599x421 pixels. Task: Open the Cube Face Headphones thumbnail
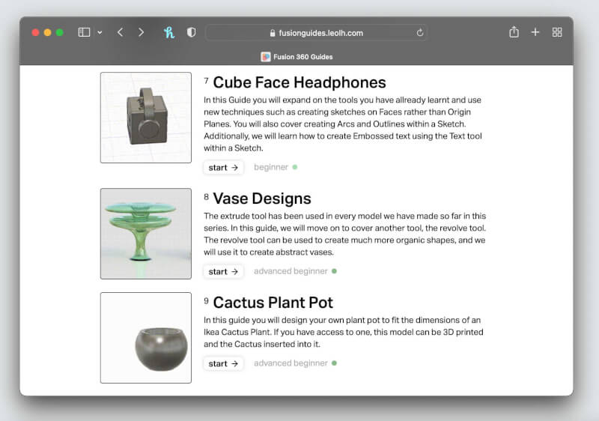[146, 118]
